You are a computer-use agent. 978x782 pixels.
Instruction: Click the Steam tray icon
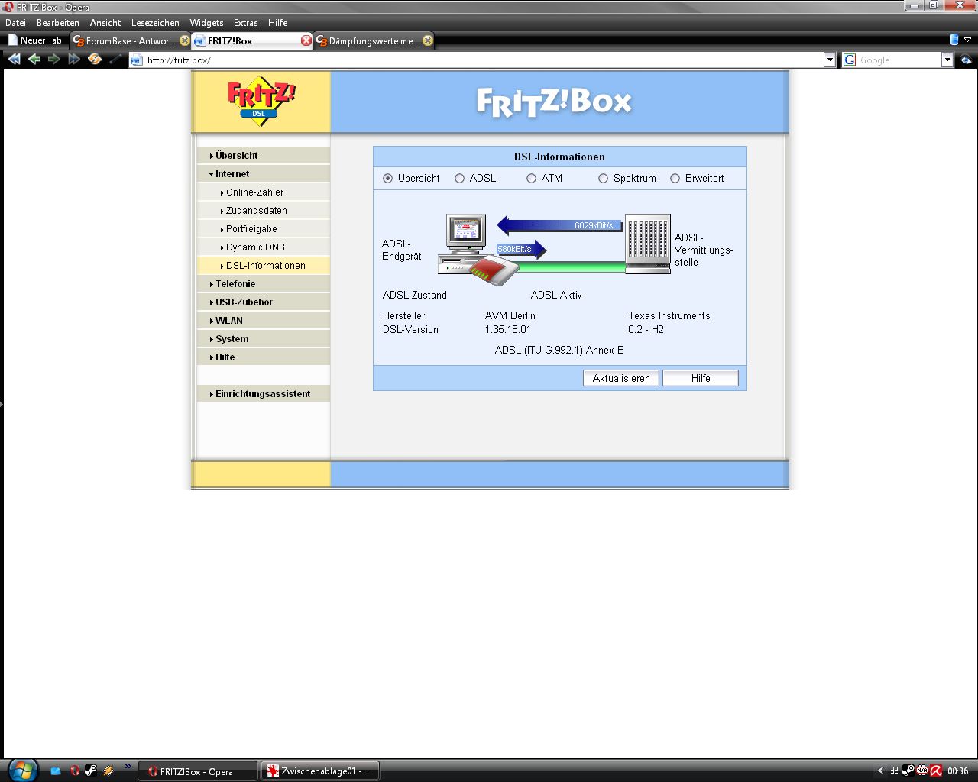pos(908,771)
